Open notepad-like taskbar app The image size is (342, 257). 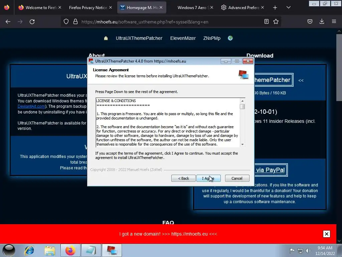pos(91,250)
